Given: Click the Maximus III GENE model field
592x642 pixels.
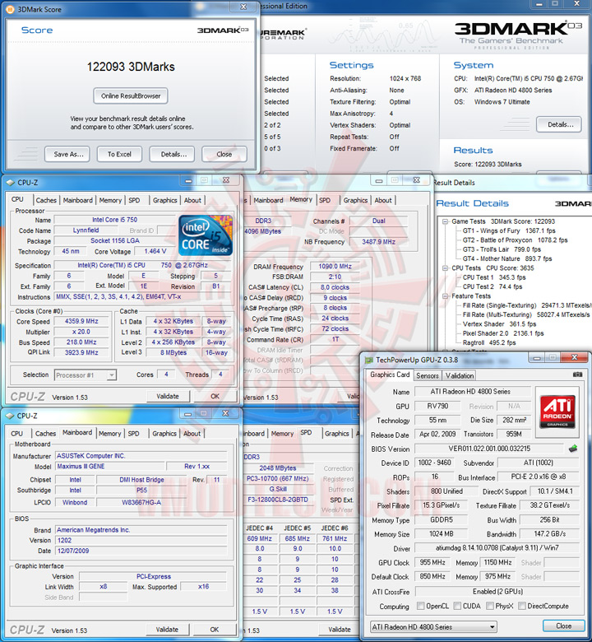Looking at the screenshot, I should coord(110,467).
